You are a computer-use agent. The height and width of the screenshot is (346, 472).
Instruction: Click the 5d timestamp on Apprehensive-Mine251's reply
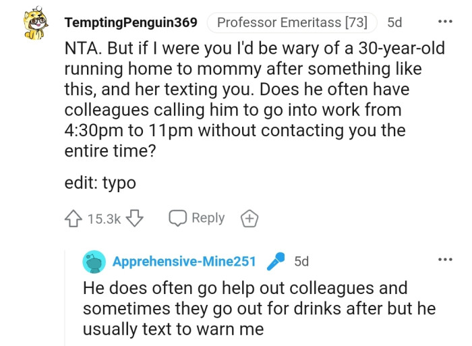(x=301, y=261)
